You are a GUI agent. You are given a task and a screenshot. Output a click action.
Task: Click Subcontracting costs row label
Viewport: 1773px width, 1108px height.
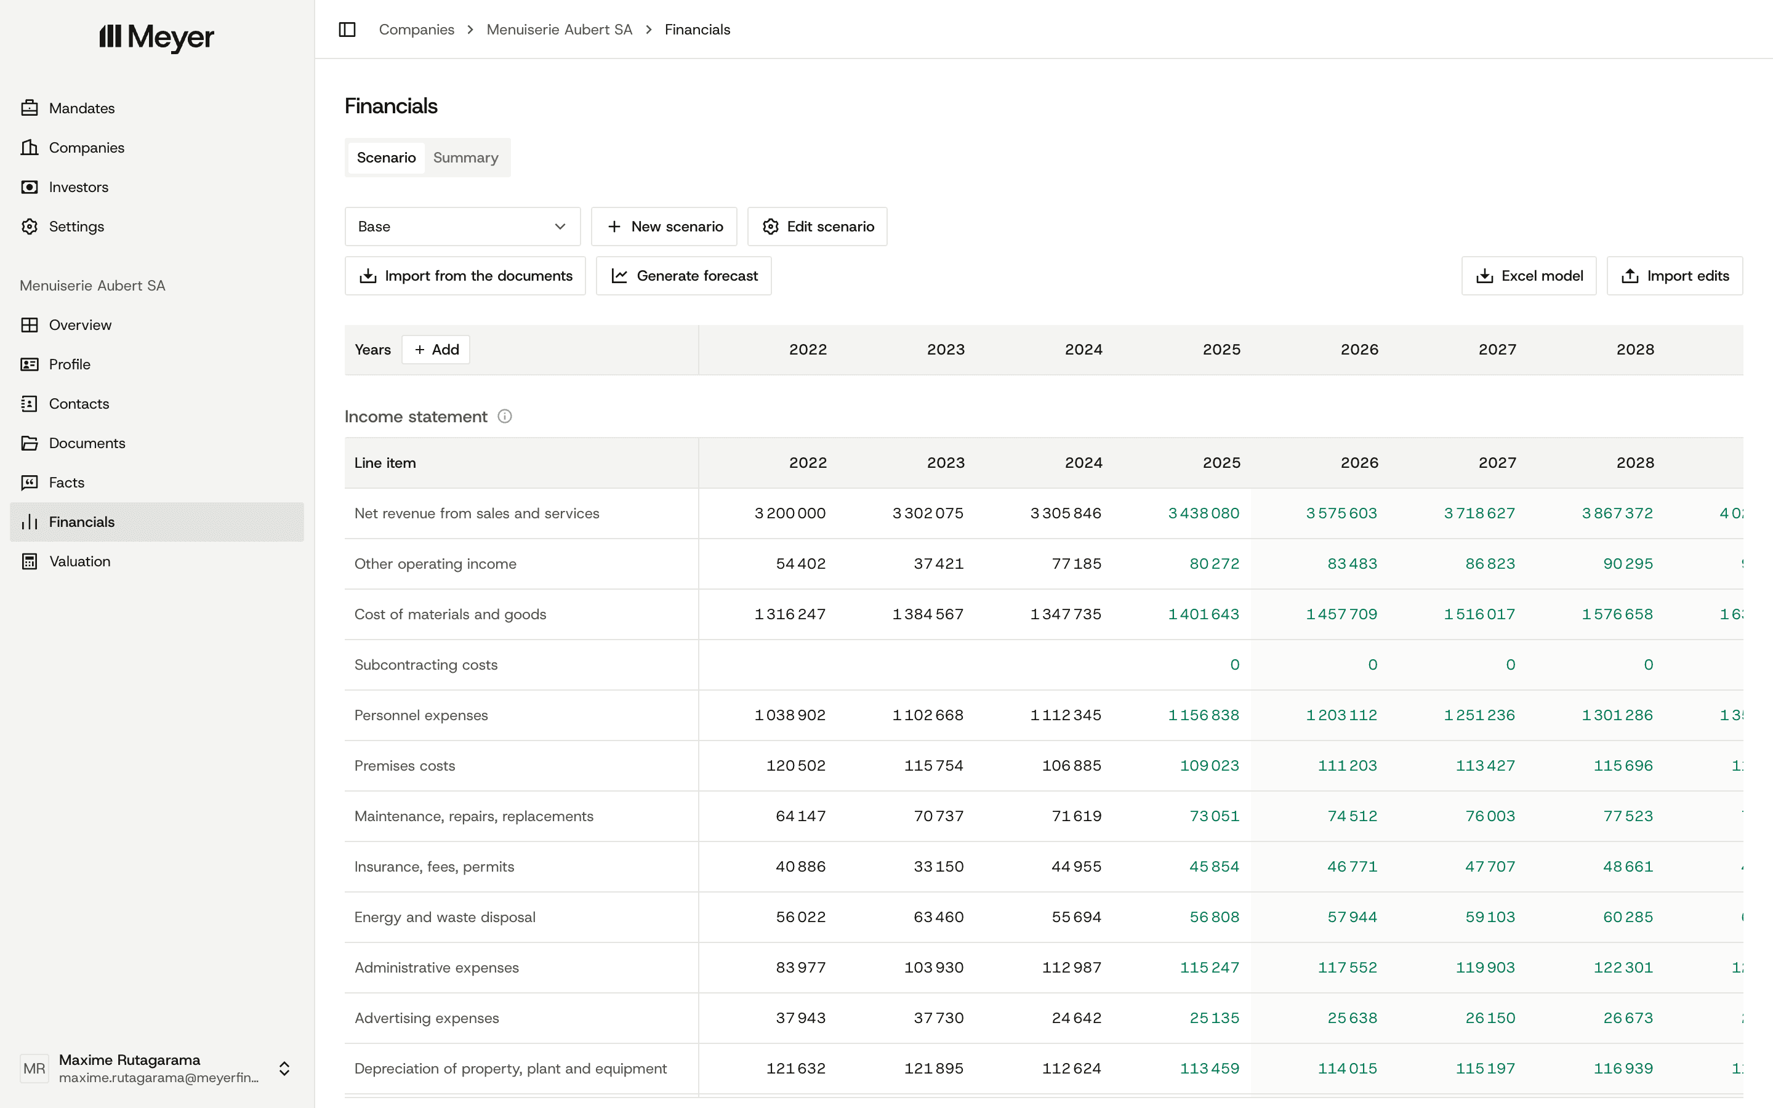point(425,665)
